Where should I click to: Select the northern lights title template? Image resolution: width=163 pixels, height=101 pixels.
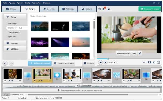(x=40, y=56)
